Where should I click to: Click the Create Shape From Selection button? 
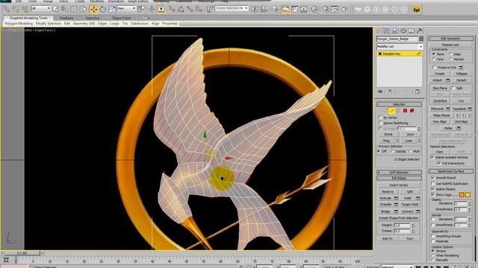pos(399,218)
